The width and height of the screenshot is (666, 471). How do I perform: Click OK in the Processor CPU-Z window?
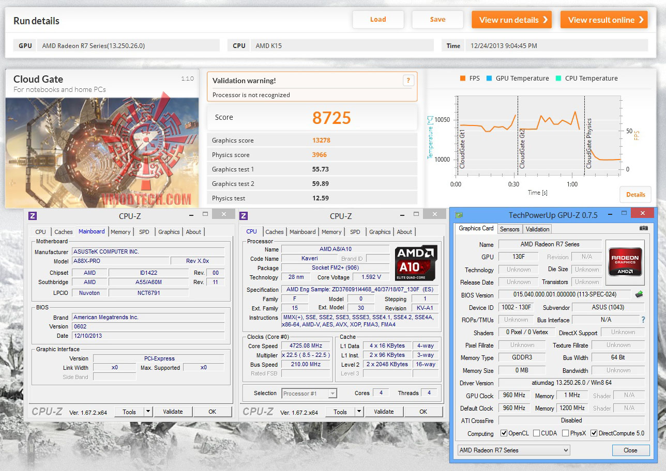[x=423, y=412]
